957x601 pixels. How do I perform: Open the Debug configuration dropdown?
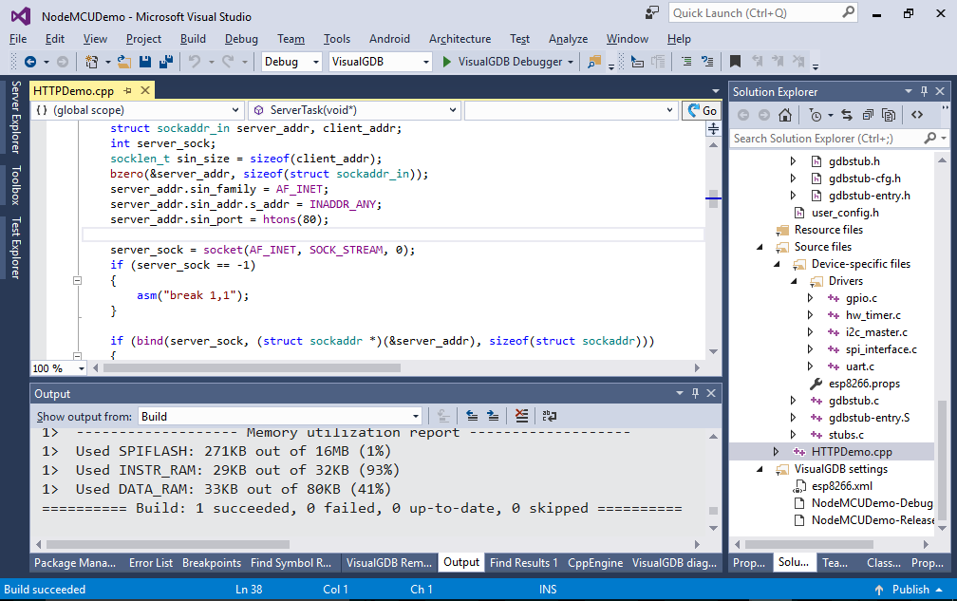tap(291, 62)
